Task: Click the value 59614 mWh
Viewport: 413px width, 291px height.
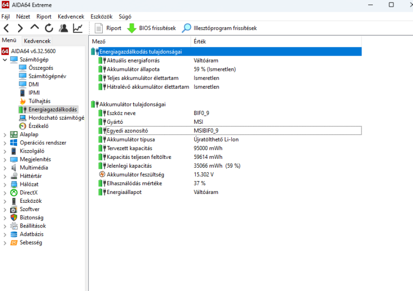Action: click(208, 157)
